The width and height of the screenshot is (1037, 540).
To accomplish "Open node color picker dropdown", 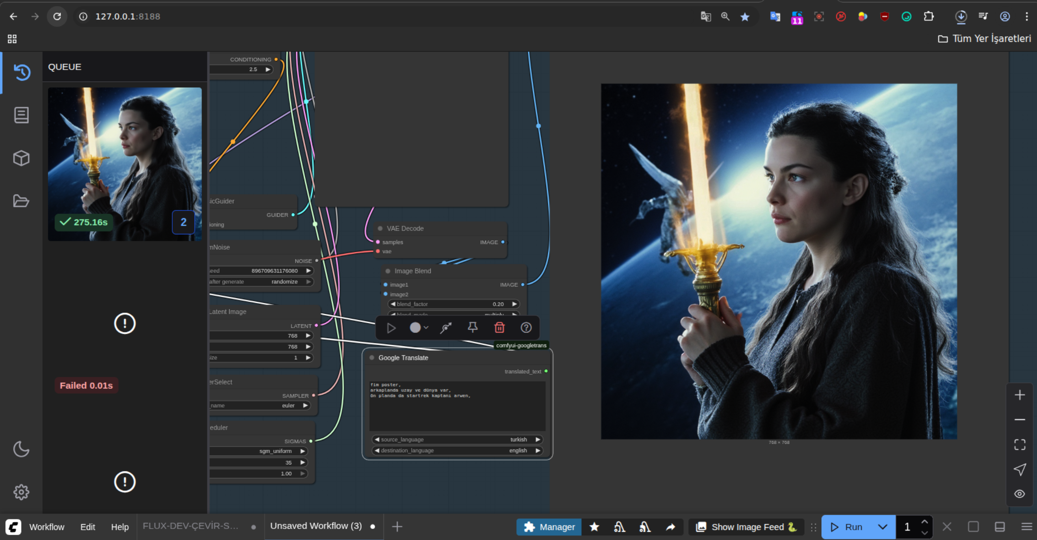I will coord(419,327).
